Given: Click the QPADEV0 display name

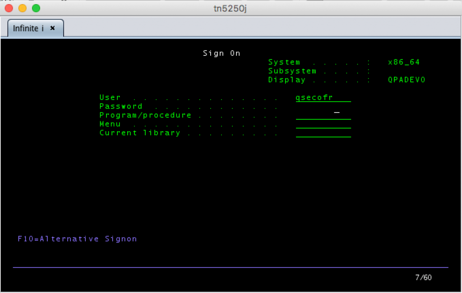Looking at the screenshot, I should click(x=407, y=80).
